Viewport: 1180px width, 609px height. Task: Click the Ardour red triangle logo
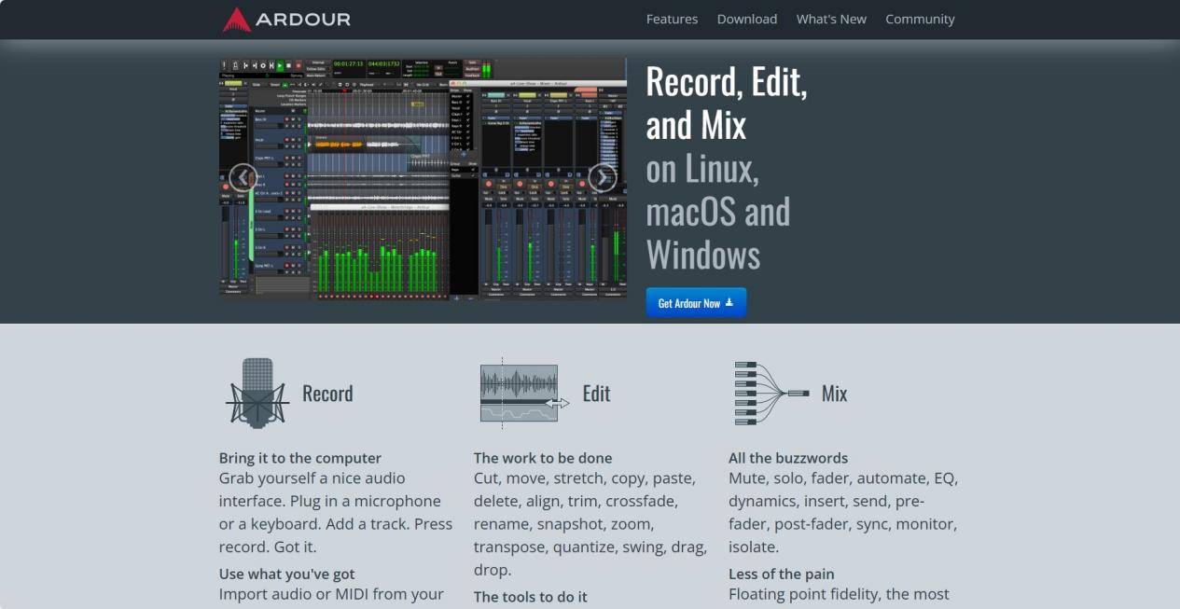coord(237,20)
